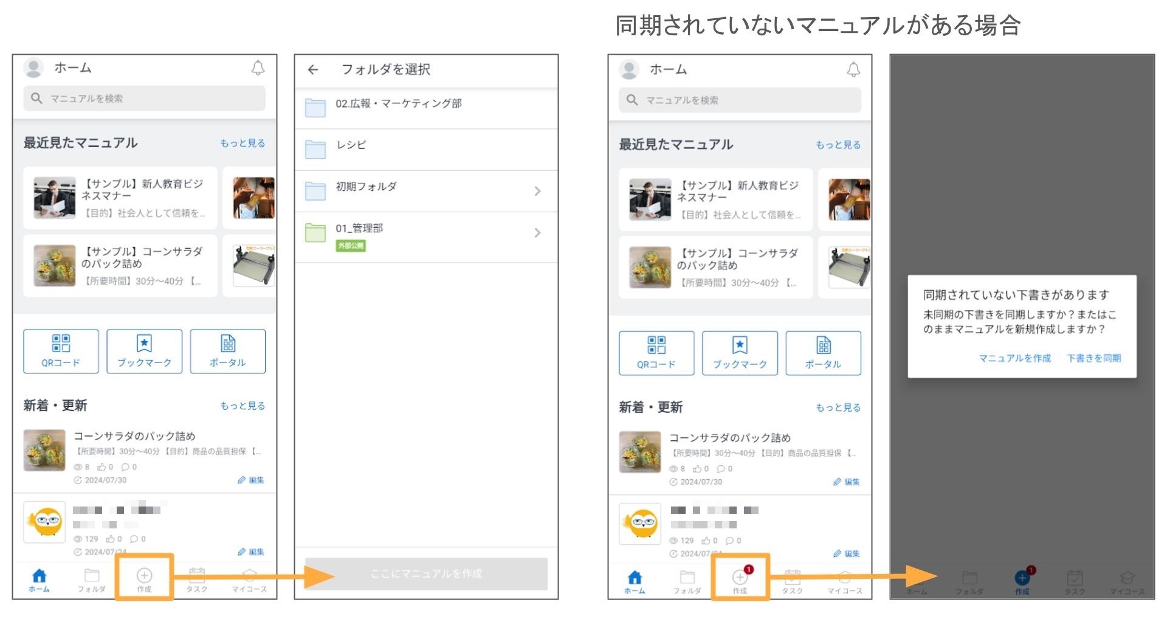Open ブックマーク button in leftmost home screen
This screenshot has width=1167, height=619.
coord(144,351)
